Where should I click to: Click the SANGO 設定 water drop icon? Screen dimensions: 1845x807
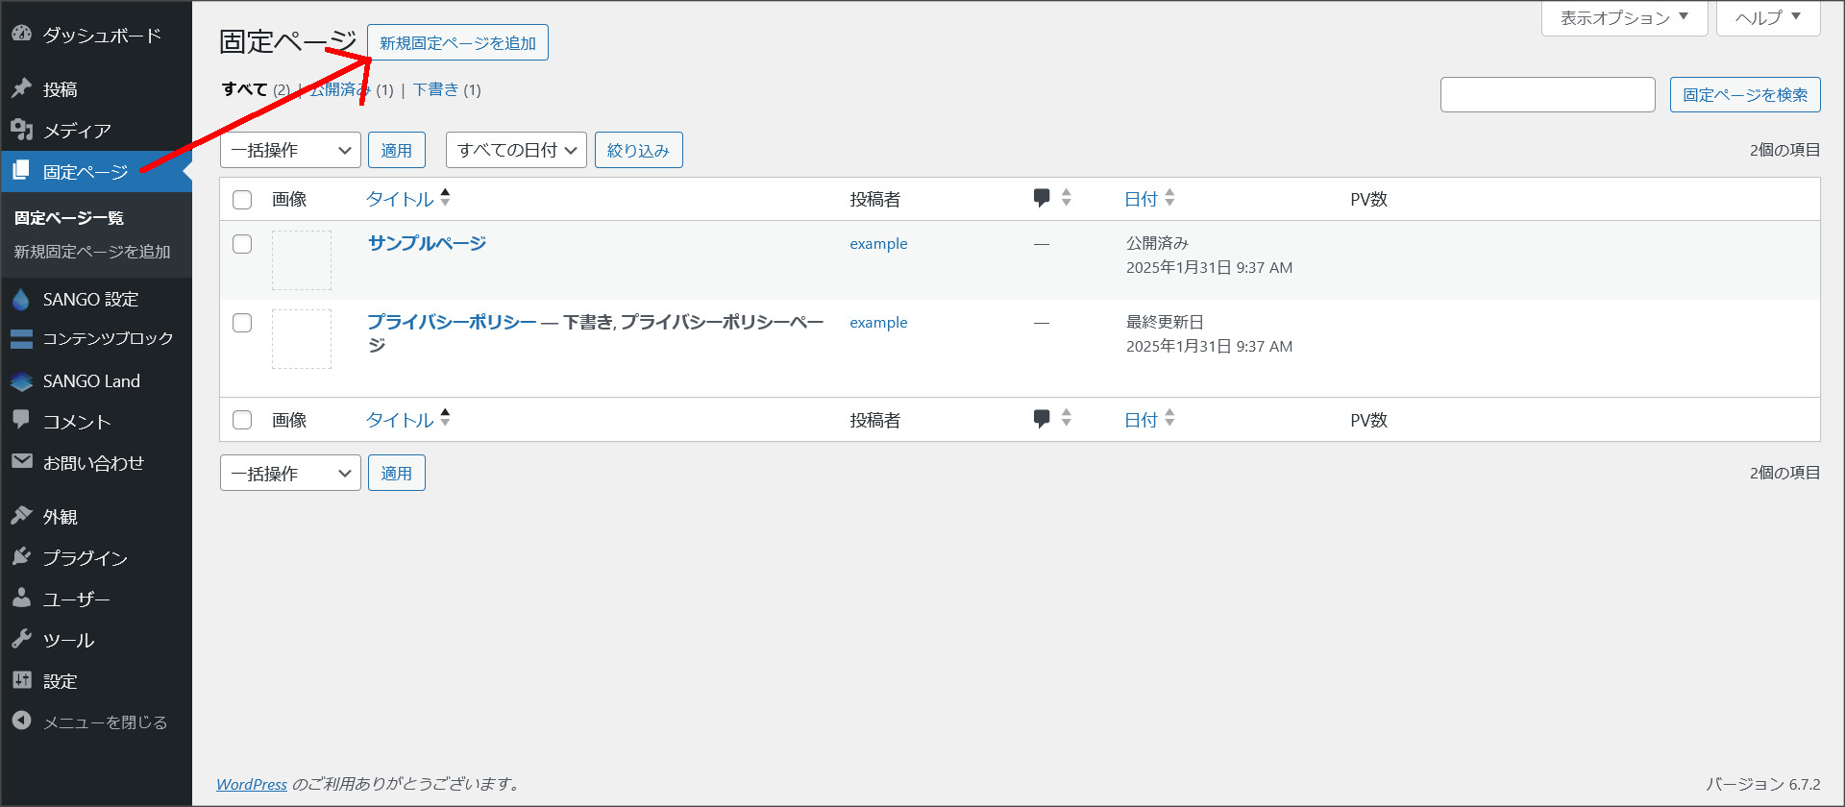point(21,300)
